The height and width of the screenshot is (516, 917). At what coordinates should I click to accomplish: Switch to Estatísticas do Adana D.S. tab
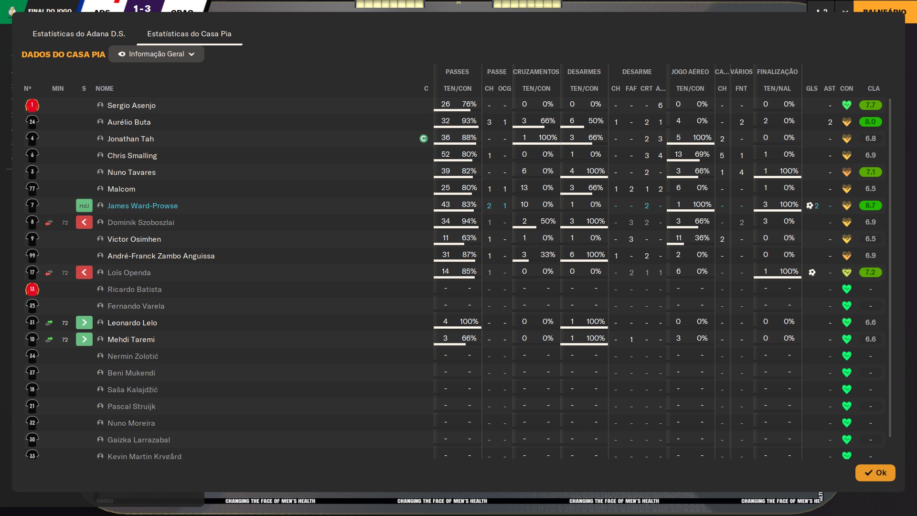79,34
